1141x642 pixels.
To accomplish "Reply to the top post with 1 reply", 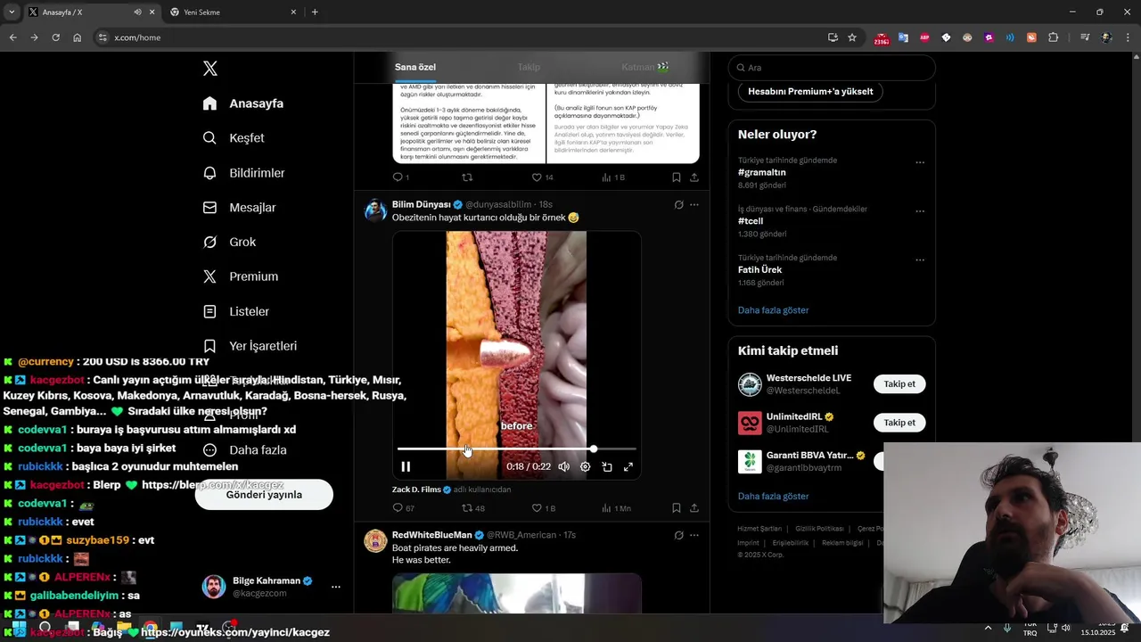I will pos(400,177).
